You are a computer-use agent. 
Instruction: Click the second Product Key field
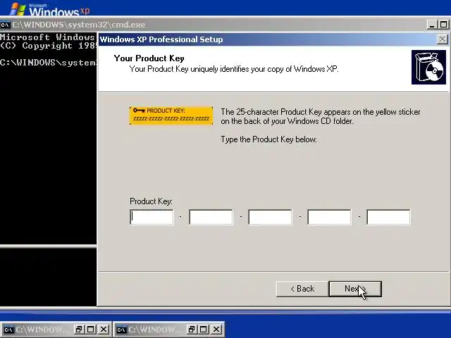(211, 217)
